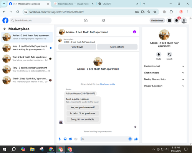
Task: Record a voice clip with microphone icon
Action: [60, 139]
